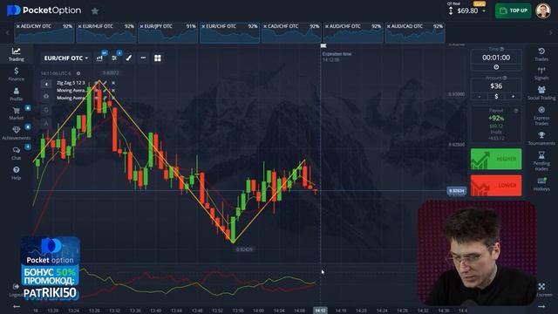
Task: Click the Logout icon
Action: tap(16, 287)
